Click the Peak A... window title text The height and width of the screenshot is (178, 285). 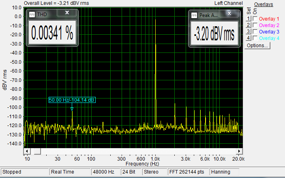[208, 15]
